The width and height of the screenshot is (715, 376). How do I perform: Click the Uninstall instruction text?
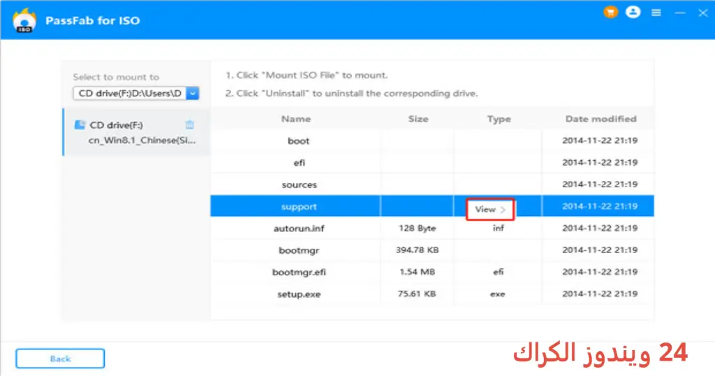pyautogui.click(x=351, y=93)
